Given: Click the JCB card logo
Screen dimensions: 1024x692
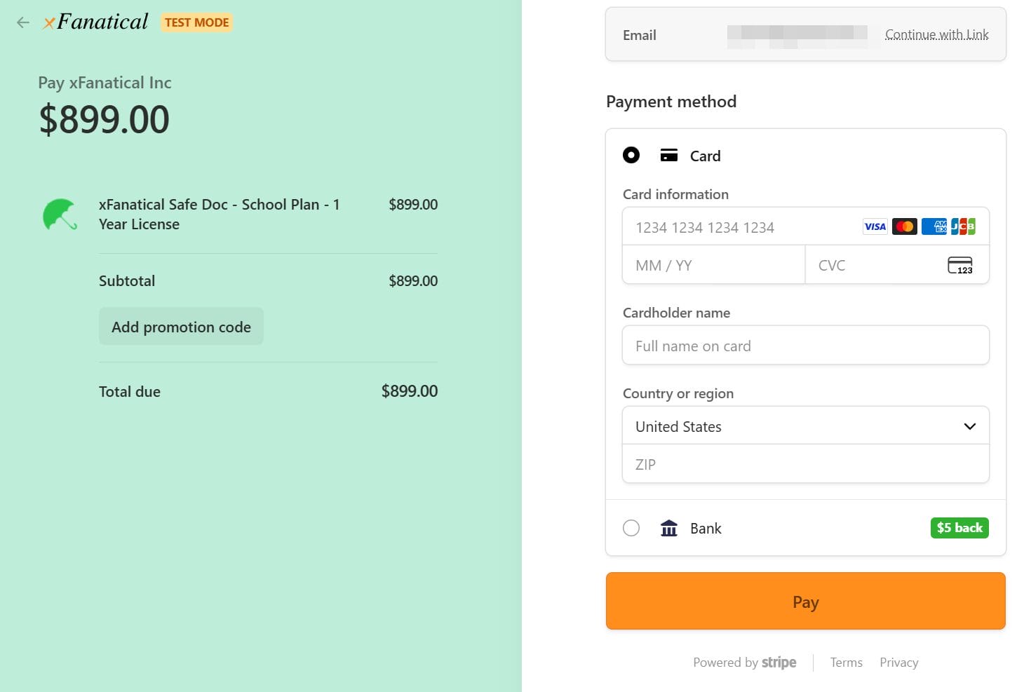Looking at the screenshot, I should (x=963, y=226).
